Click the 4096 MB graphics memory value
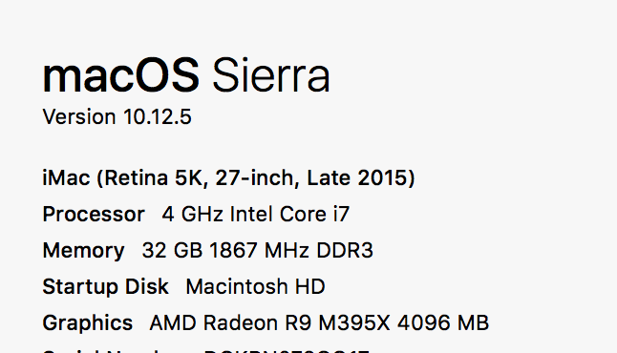This screenshot has height=353, width=617. coord(443,323)
